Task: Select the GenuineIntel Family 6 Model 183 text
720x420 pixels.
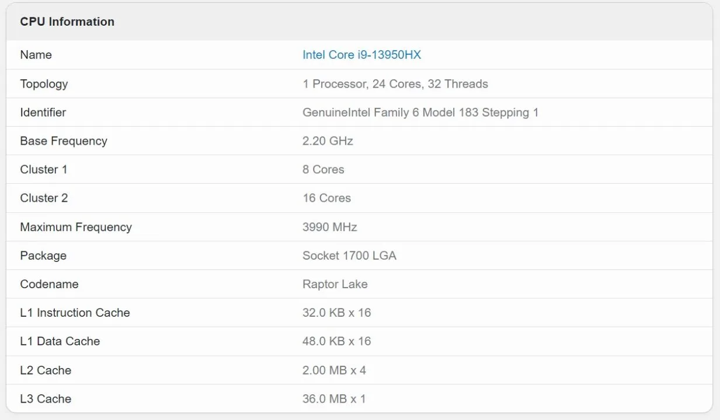Action: (x=390, y=112)
